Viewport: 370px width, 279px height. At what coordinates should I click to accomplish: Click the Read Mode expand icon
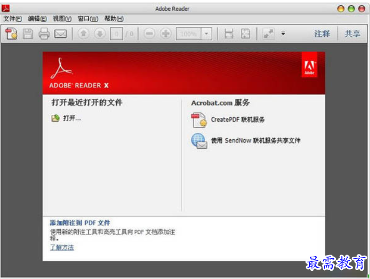[268, 34]
